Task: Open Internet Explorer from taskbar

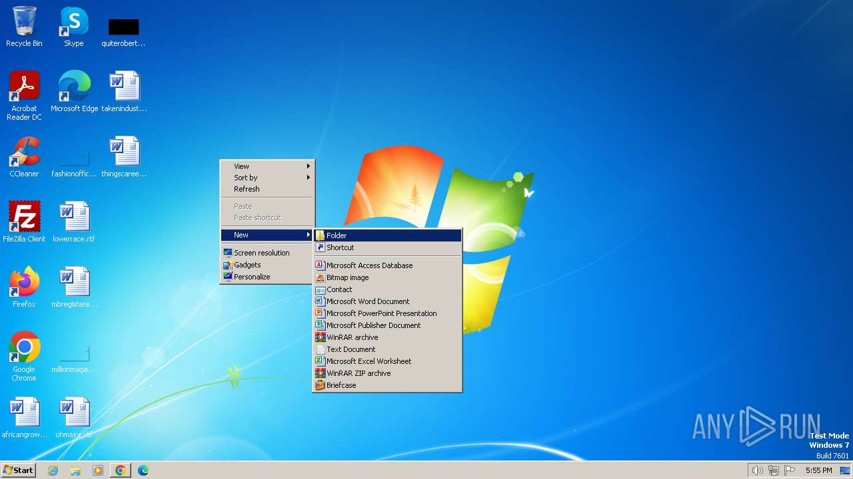Action: click(x=53, y=470)
